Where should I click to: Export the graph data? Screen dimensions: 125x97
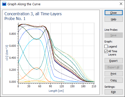(x=114, y=61)
